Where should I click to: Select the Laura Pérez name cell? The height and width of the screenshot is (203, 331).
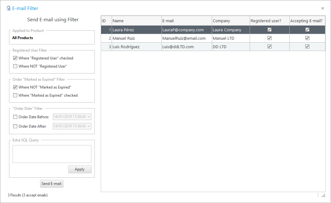click(137, 30)
